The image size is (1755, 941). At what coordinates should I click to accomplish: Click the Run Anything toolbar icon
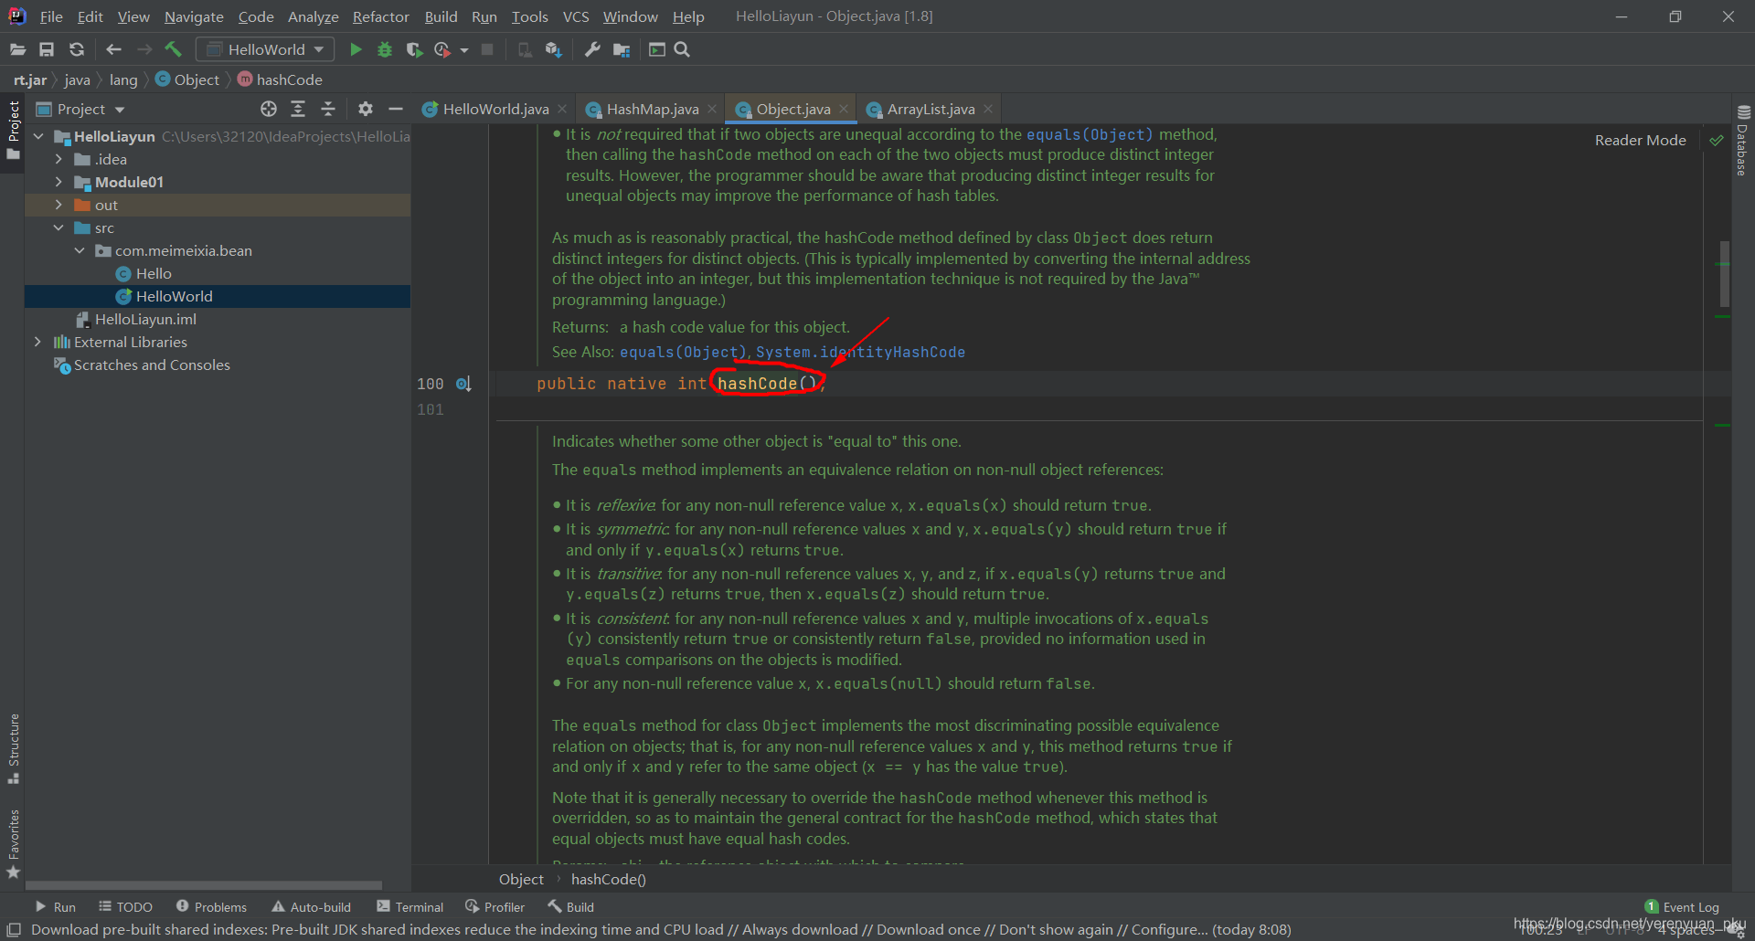click(656, 49)
